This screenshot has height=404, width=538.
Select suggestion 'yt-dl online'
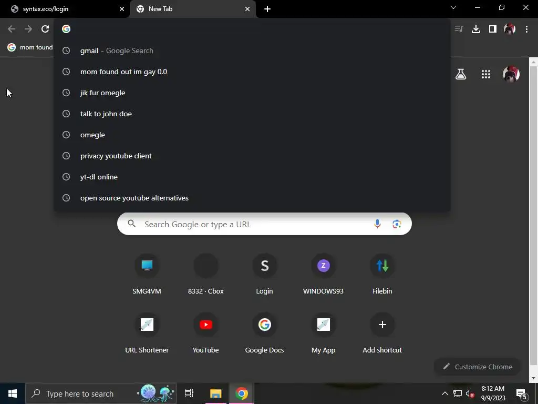pyautogui.click(x=252, y=177)
